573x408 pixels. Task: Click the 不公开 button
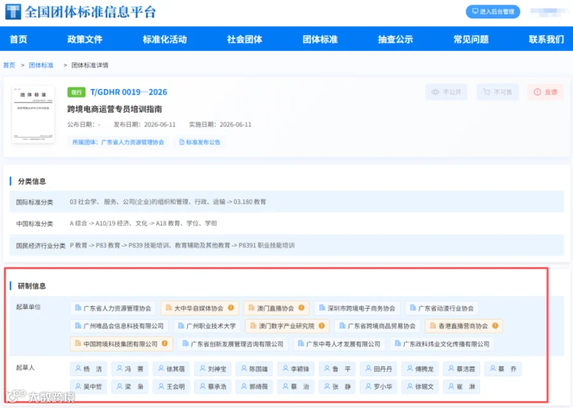click(x=446, y=92)
